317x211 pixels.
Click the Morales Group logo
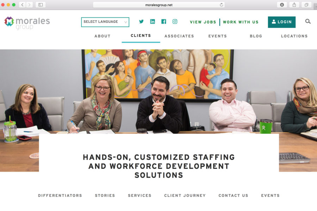pyautogui.click(x=27, y=23)
